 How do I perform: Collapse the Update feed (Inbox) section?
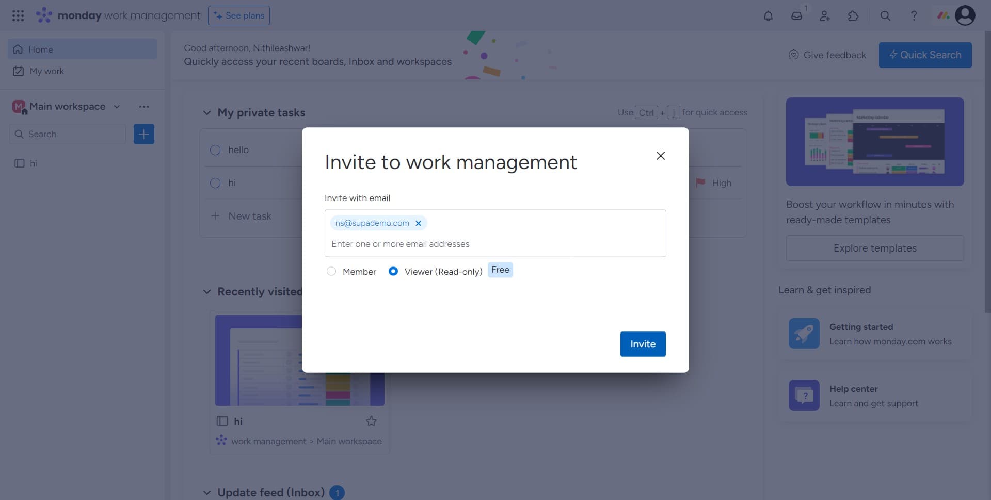pos(206,492)
